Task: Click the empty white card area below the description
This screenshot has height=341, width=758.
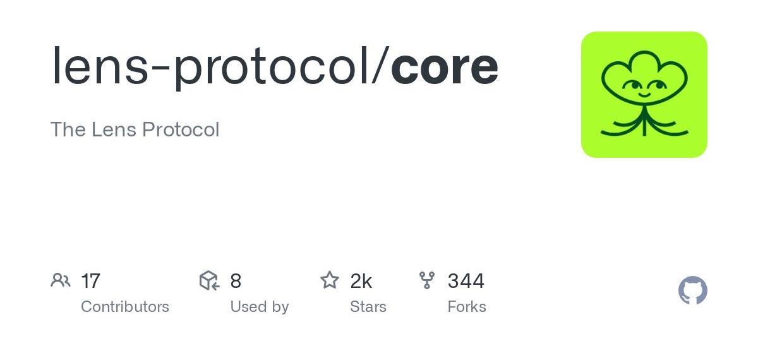Action: click(x=284, y=202)
